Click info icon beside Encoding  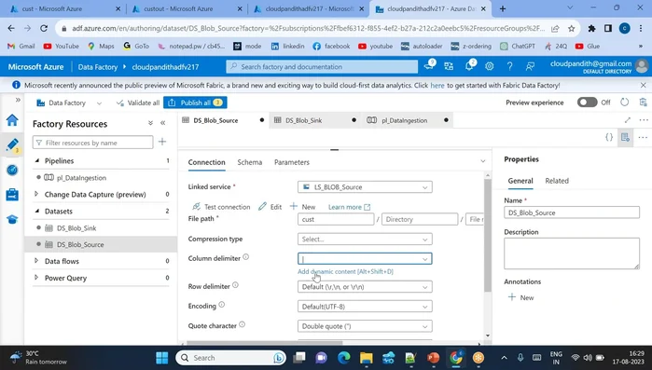(x=222, y=305)
